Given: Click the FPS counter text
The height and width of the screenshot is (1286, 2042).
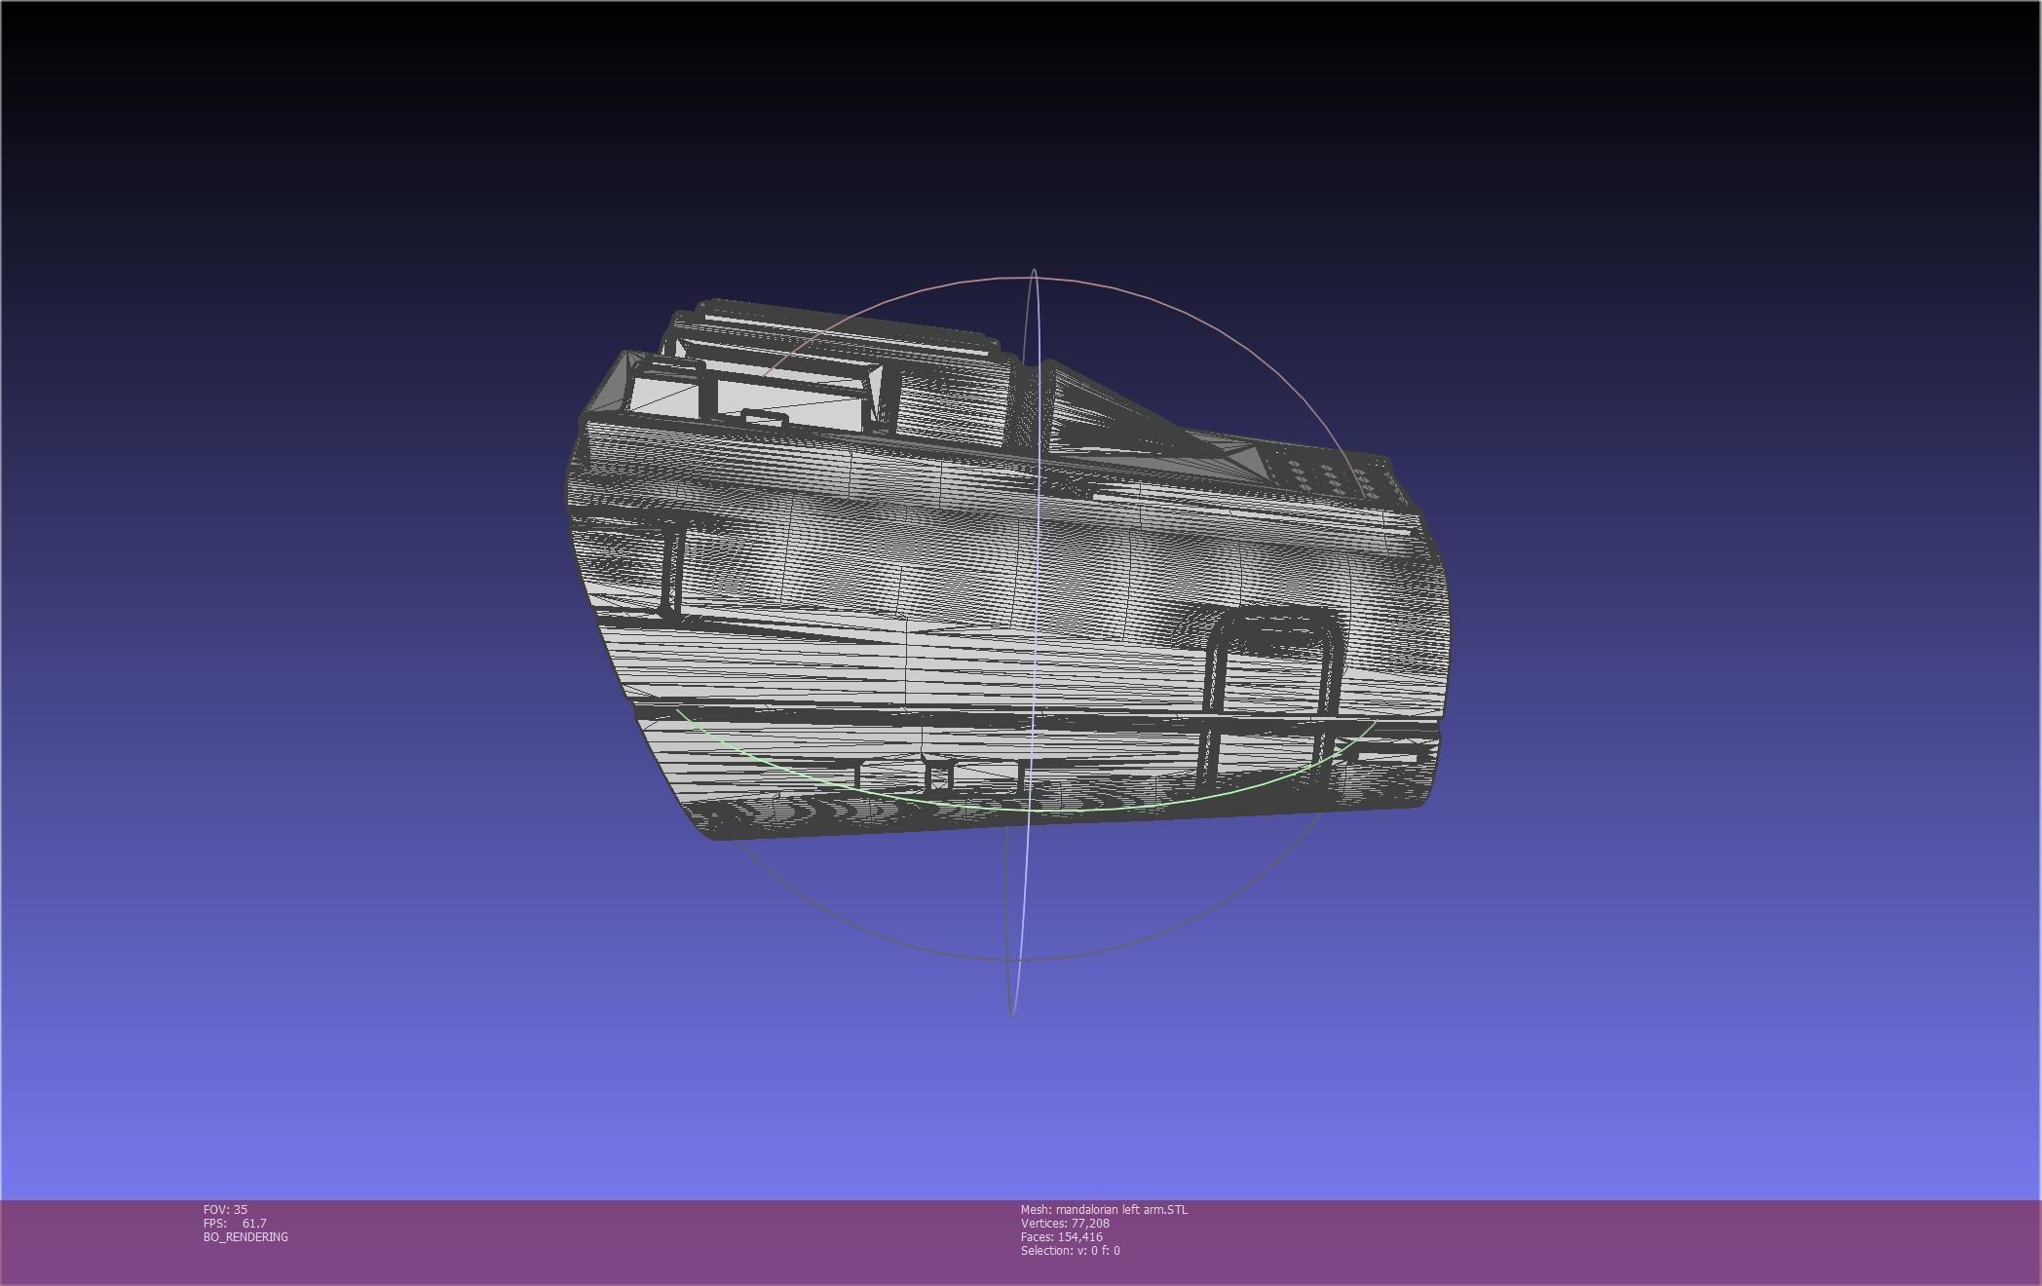Looking at the screenshot, I should click(234, 1223).
